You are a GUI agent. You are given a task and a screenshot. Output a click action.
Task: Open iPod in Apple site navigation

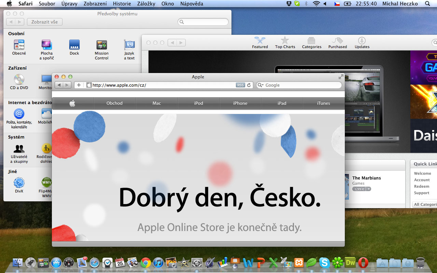(199, 103)
